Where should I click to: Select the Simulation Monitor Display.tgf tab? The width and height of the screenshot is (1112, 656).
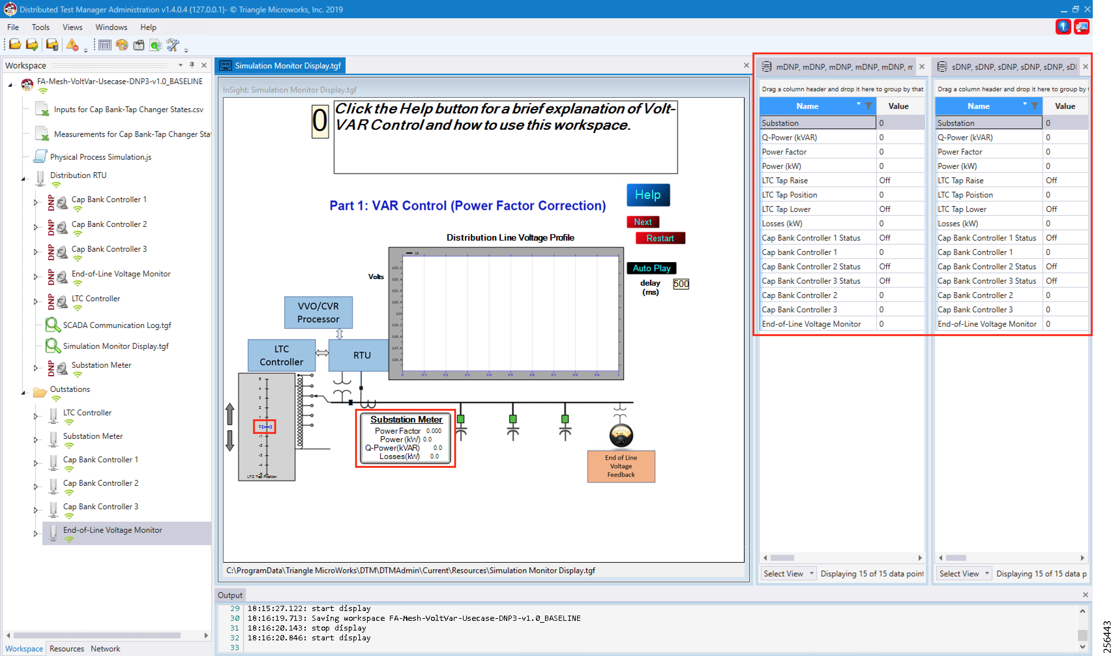281,66
